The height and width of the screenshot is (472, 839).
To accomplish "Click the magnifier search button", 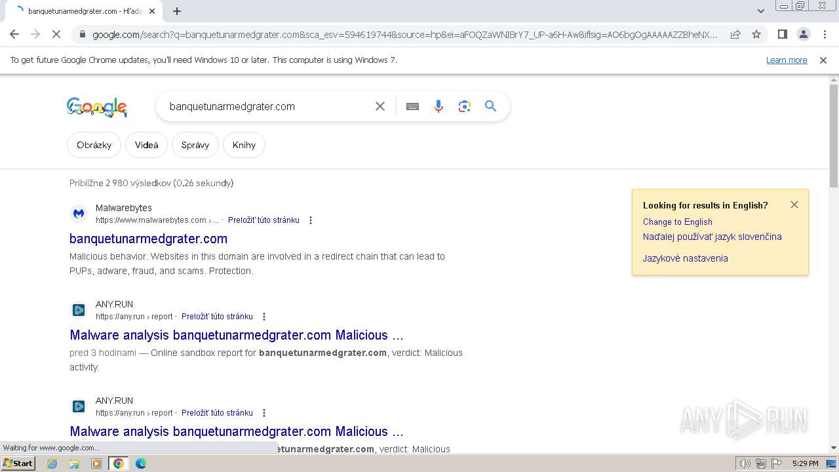I will coord(490,106).
